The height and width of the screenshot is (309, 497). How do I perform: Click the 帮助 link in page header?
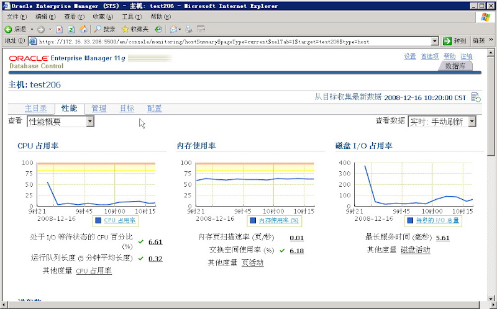point(449,56)
